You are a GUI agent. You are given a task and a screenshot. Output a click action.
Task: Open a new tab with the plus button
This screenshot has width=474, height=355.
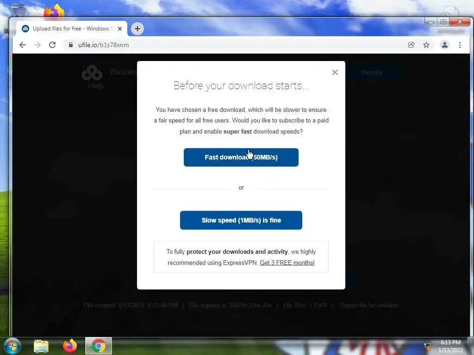coord(137,29)
